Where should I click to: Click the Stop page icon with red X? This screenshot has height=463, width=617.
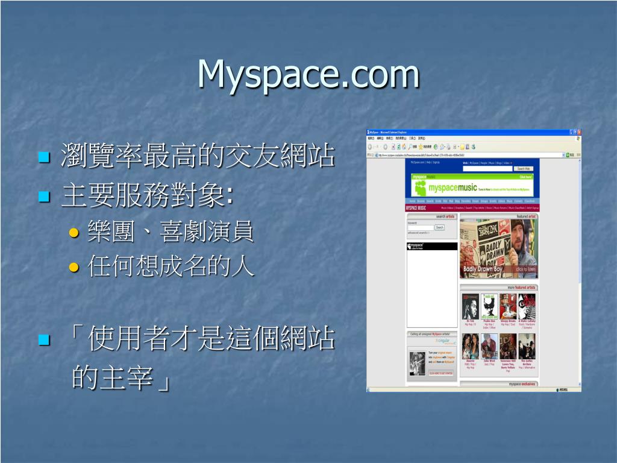pyautogui.click(x=393, y=147)
